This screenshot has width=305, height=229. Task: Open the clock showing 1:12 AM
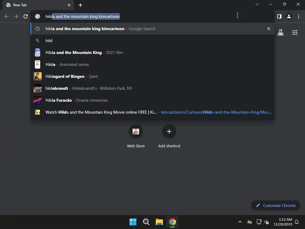coord(283,222)
